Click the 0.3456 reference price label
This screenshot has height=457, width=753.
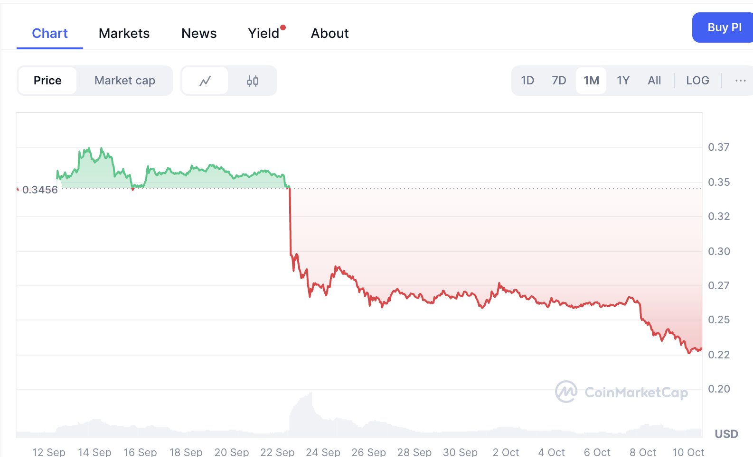[40, 190]
